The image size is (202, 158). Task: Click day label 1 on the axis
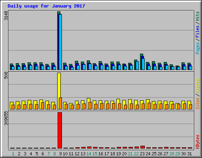point(13,154)
